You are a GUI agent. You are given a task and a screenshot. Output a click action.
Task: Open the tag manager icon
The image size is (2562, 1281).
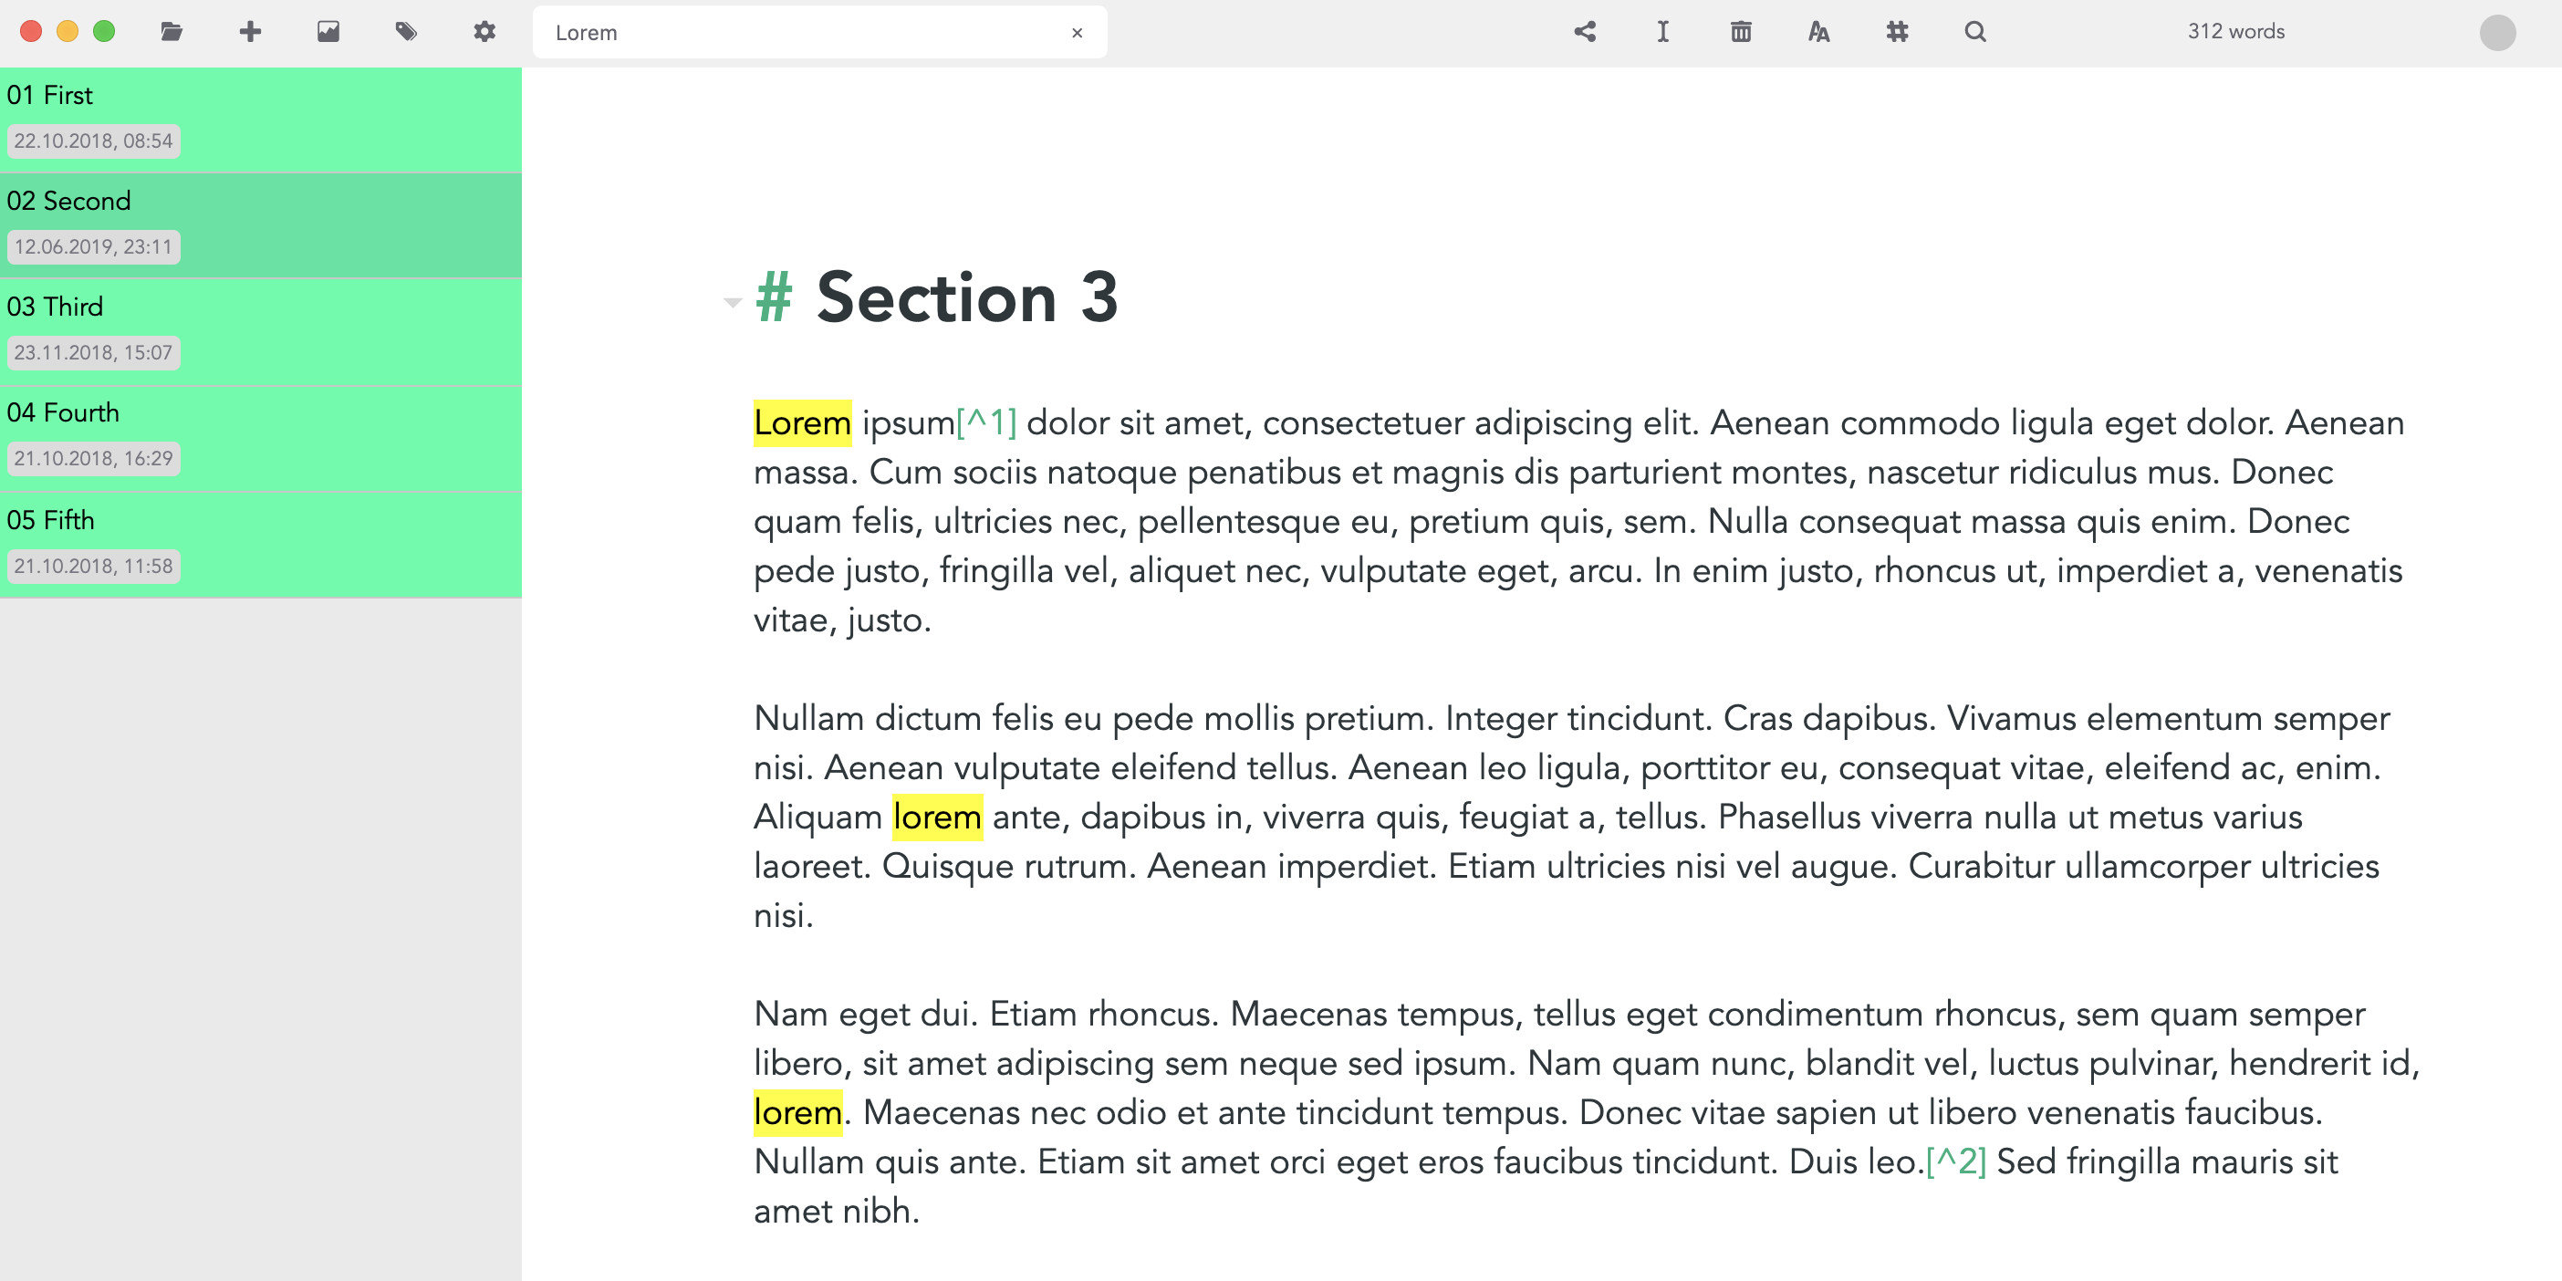(x=406, y=32)
